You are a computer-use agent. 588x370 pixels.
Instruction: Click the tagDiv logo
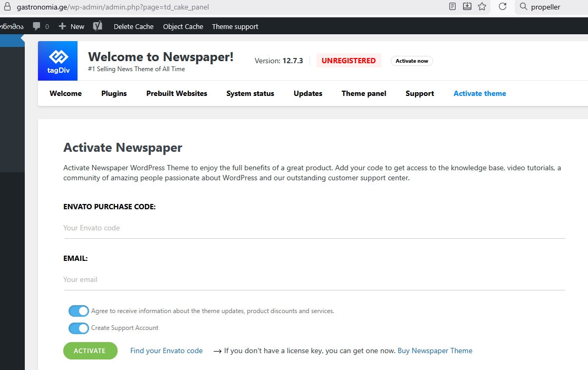[58, 61]
